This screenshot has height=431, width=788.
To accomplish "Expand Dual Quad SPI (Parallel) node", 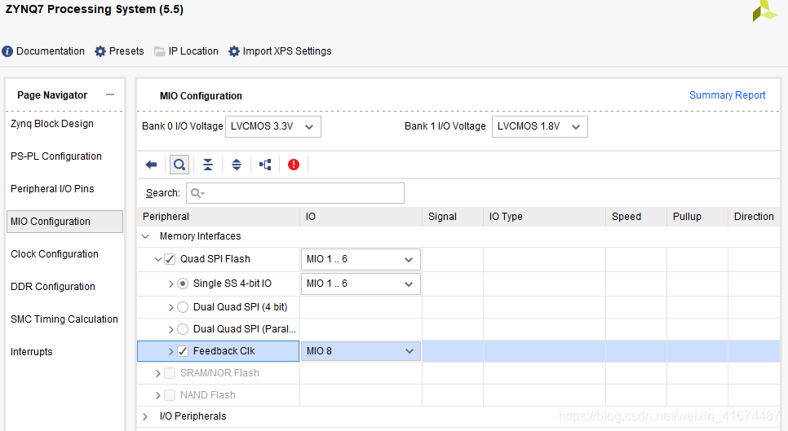I will click(170, 330).
